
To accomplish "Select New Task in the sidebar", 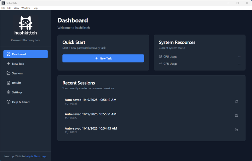I will pyautogui.click(x=18, y=64).
